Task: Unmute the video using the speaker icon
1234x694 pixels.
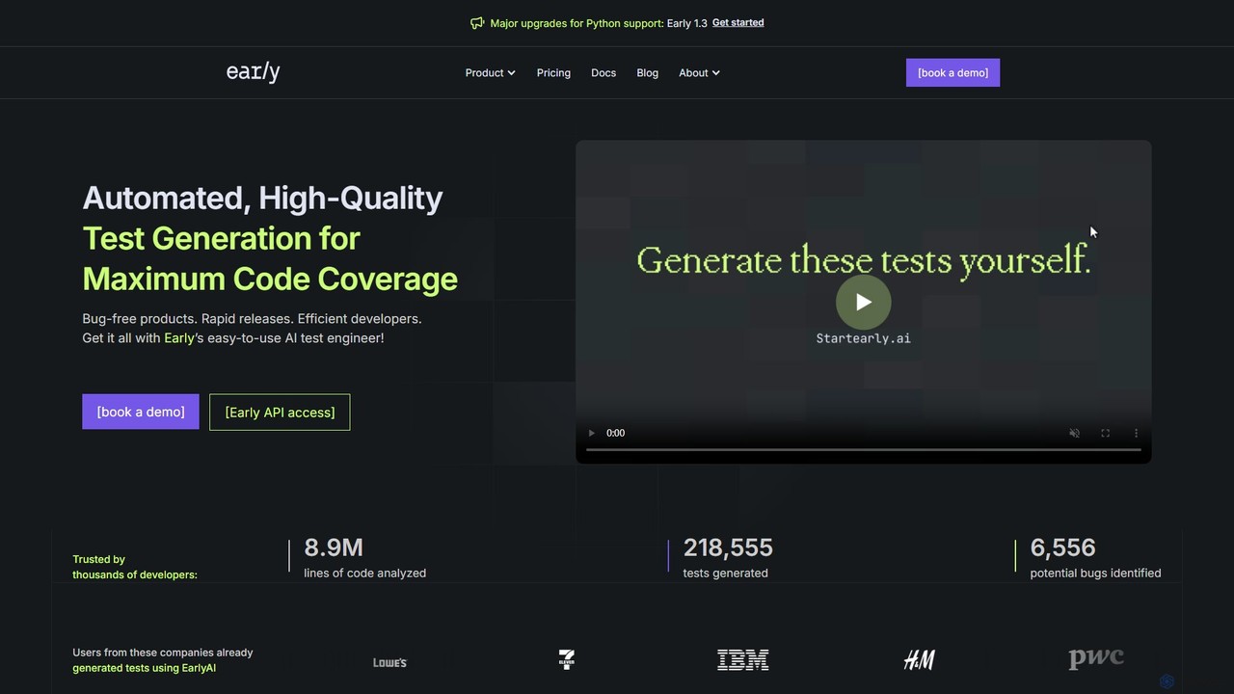Action: 1074,433
